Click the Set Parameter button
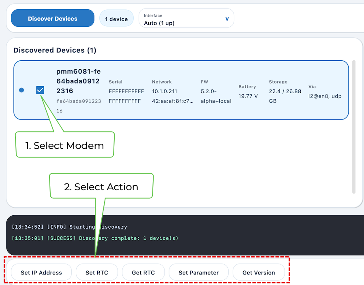Screen dimensions: 364x285 199,272
